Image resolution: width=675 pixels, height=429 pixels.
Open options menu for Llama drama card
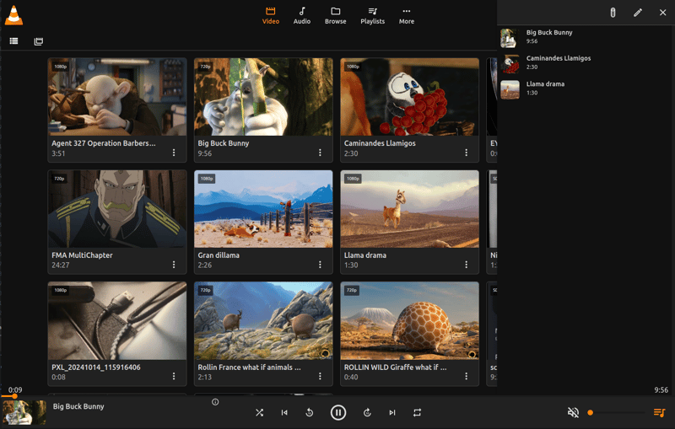pos(467,265)
